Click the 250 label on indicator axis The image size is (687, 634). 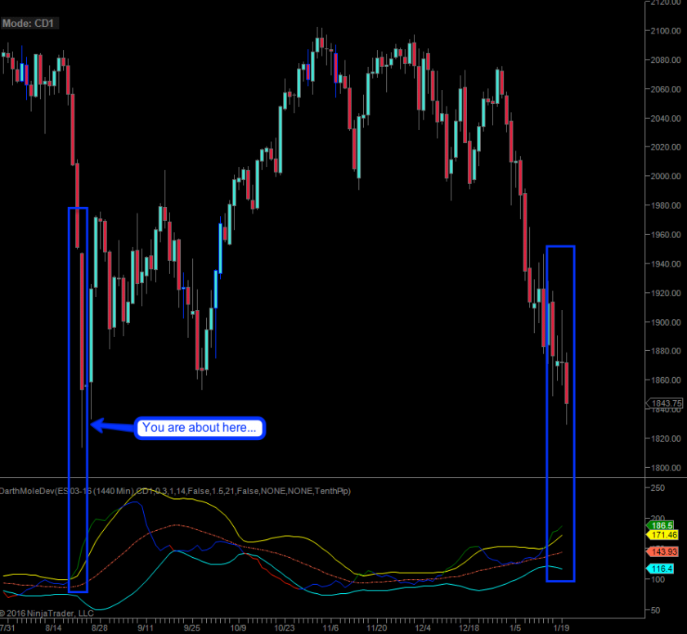[x=658, y=488]
